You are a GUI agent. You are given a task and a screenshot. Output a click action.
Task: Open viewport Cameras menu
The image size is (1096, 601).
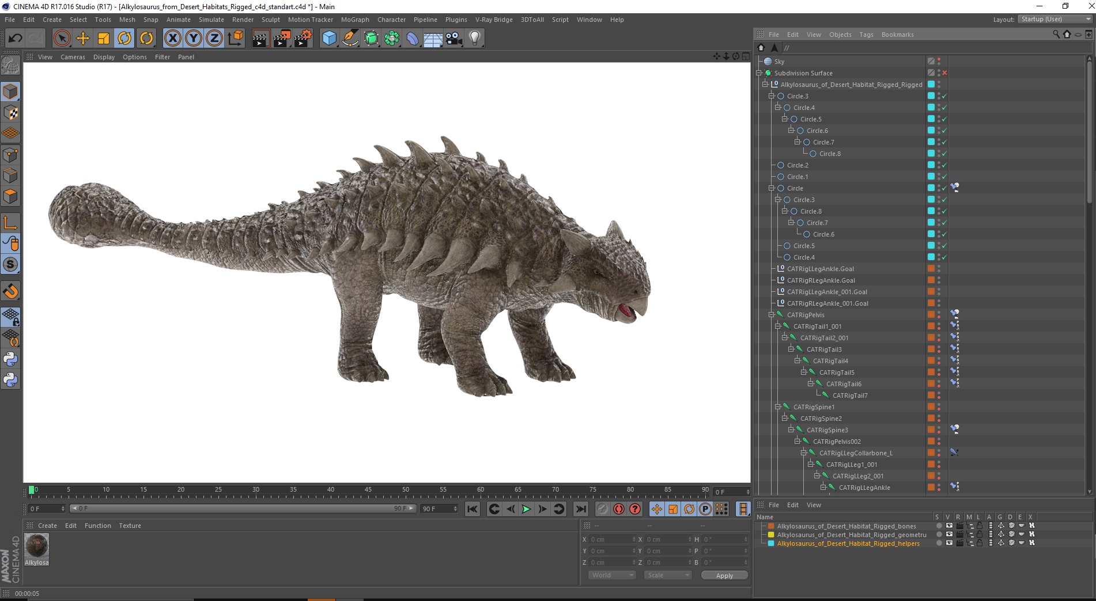pos(73,57)
